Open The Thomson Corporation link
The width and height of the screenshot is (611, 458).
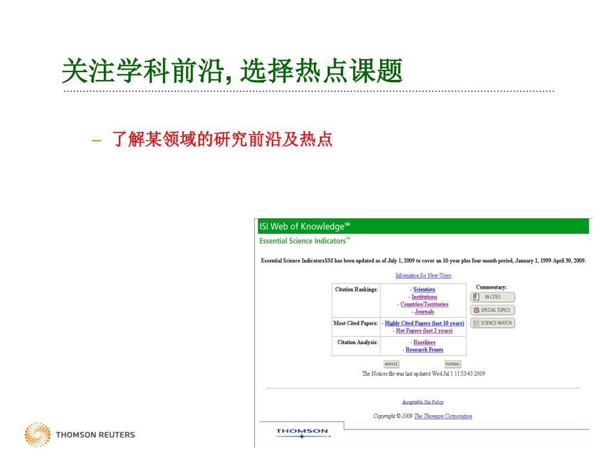coord(443,416)
